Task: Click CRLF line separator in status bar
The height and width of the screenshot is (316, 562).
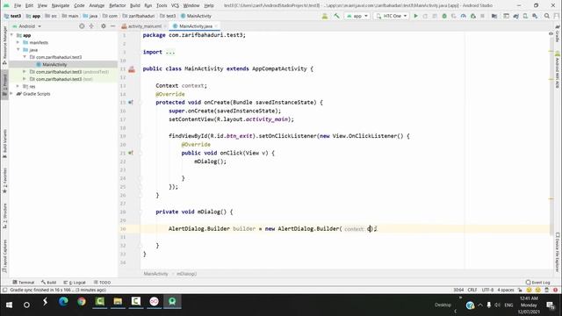Action: pos(472,290)
